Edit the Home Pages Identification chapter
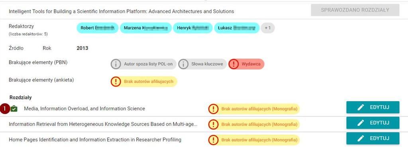408x147 pixels. point(373,138)
